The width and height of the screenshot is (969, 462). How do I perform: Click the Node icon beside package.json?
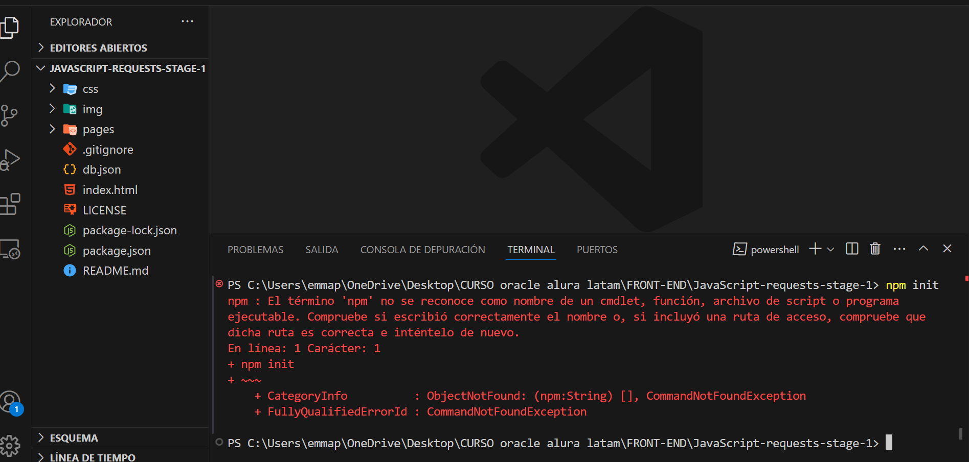click(x=70, y=251)
